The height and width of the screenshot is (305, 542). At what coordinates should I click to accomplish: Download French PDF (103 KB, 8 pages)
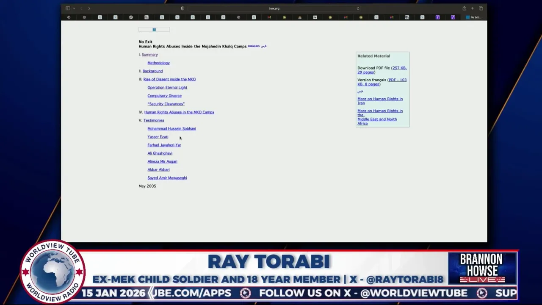pyautogui.click(x=382, y=82)
